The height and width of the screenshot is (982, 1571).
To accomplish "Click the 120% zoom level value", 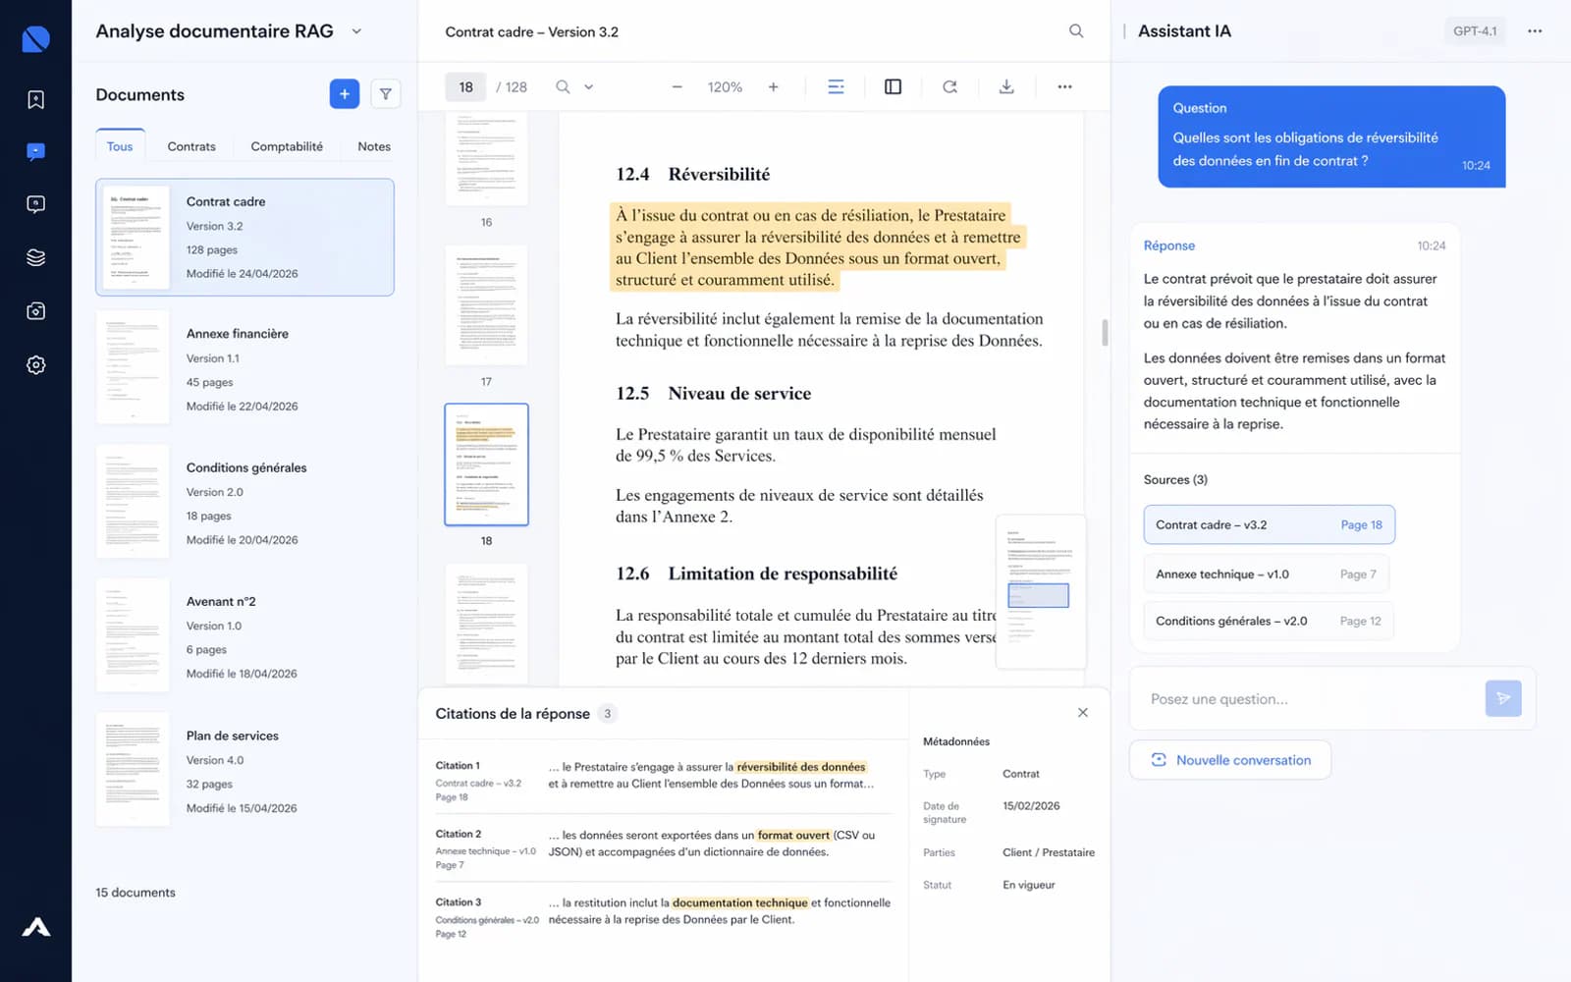I will tap(725, 86).
